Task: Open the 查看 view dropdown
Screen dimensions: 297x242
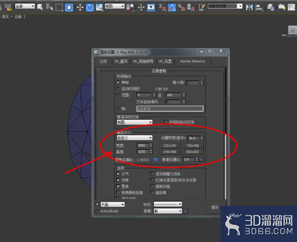Action: click(x=167, y=211)
